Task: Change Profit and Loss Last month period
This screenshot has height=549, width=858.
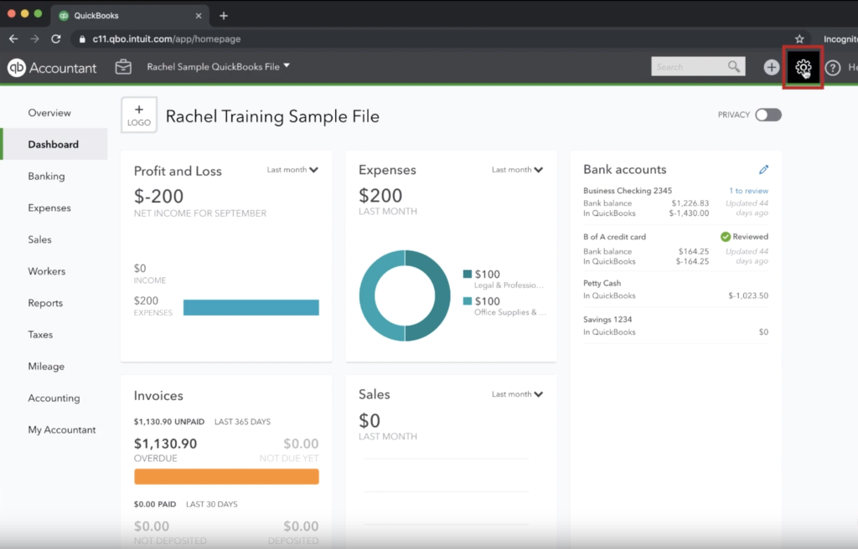Action: tap(292, 170)
